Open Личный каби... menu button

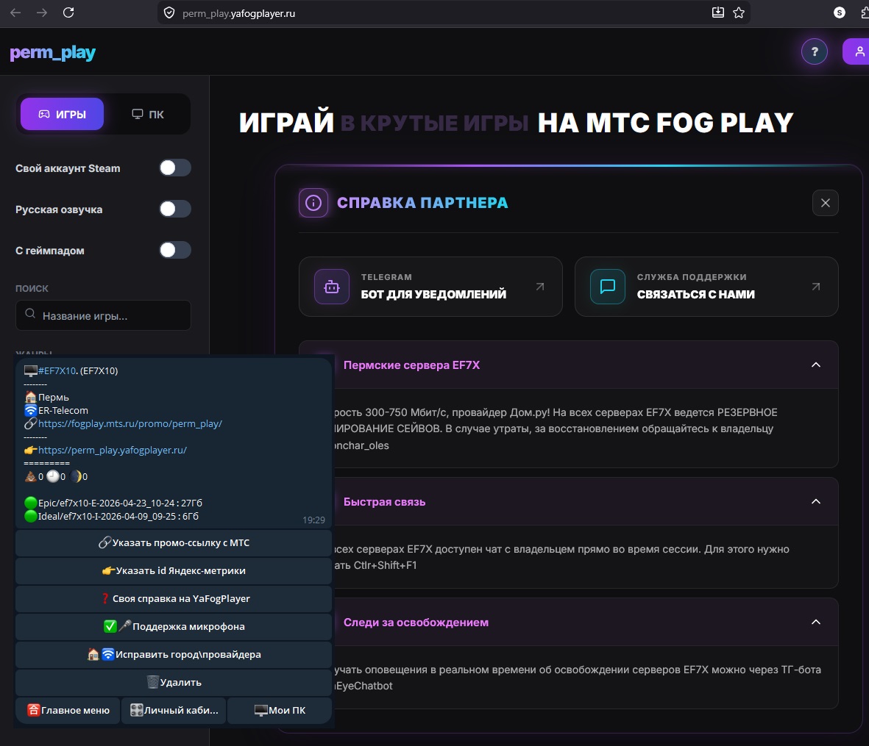coord(174,710)
